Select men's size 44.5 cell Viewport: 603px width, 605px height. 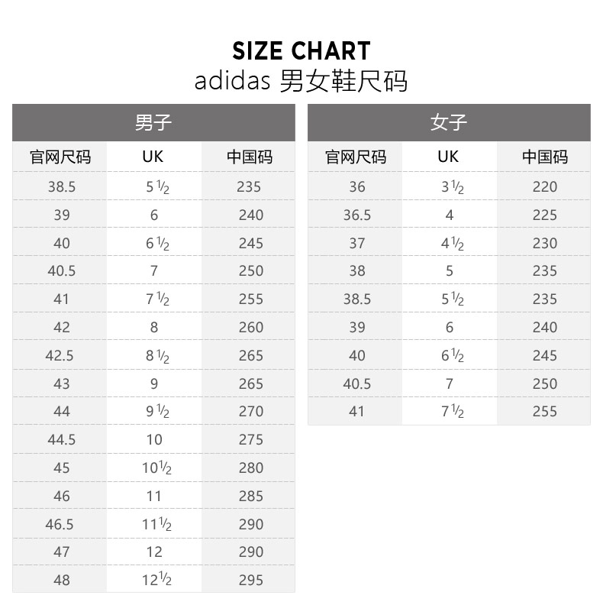pos(61,440)
